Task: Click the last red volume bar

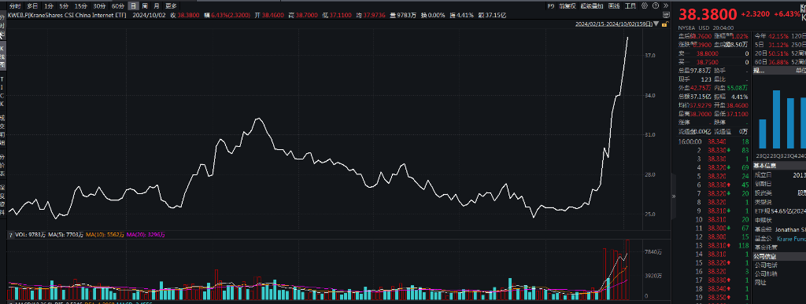Action: pyautogui.click(x=627, y=269)
